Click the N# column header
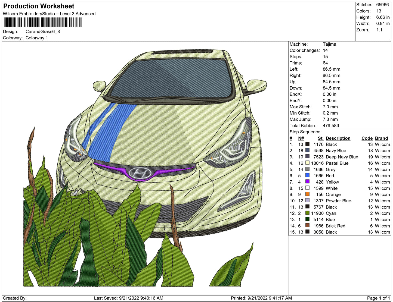This screenshot has height=302, width=393. pyautogui.click(x=301, y=138)
